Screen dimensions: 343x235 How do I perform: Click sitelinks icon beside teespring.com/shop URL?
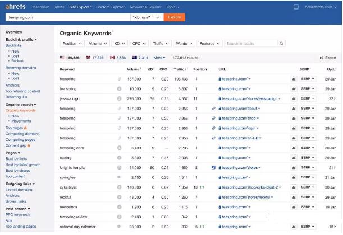pos(213,119)
